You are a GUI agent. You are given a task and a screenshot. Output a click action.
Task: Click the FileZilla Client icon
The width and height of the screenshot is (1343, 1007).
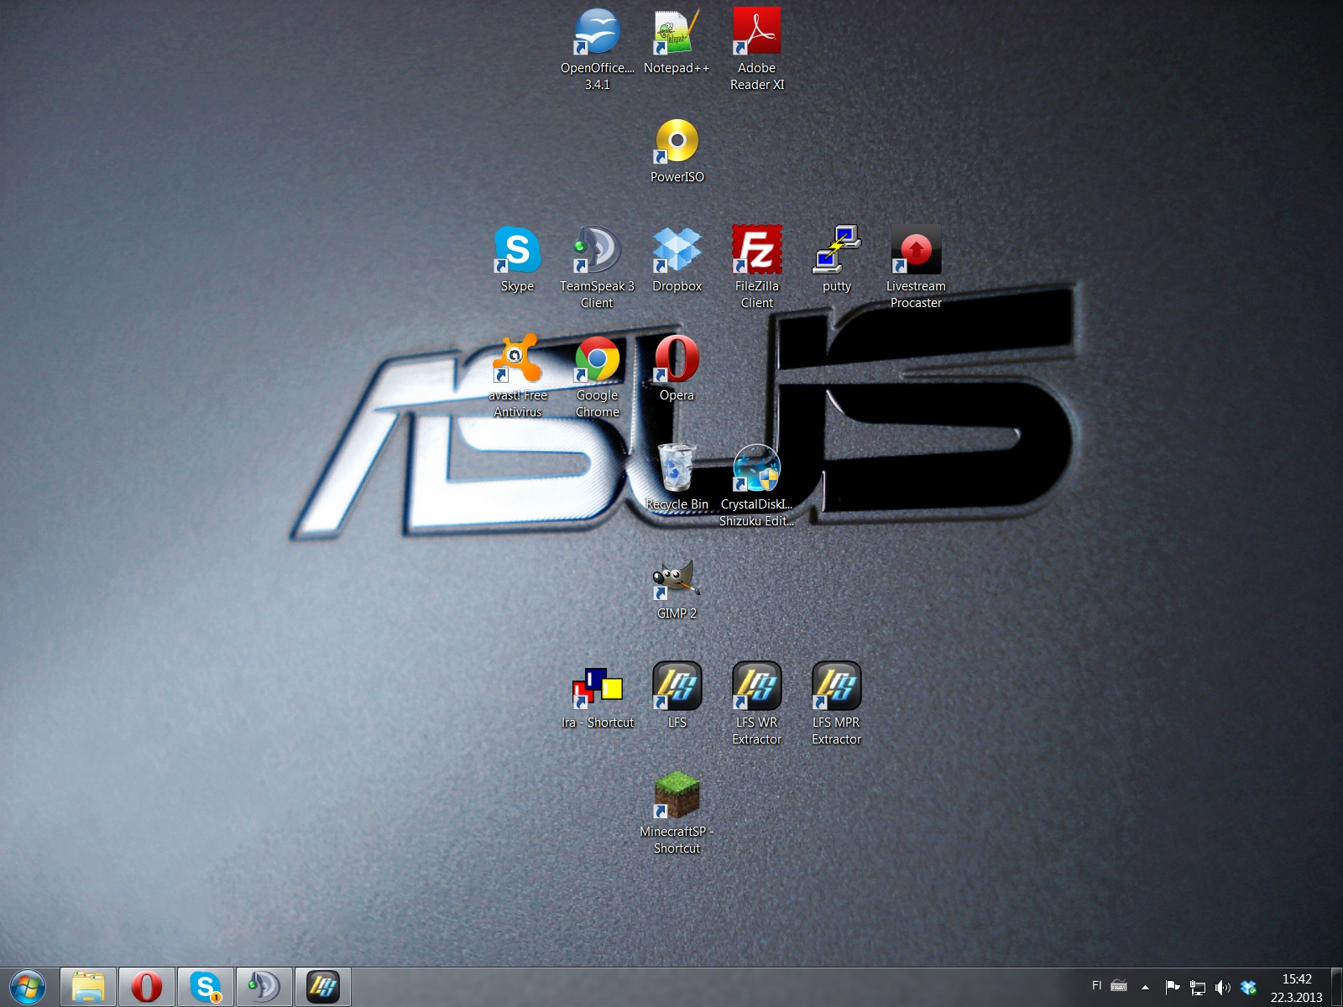click(756, 267)
